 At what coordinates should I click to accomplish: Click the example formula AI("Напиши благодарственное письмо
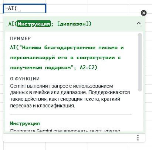click(64, 47)
